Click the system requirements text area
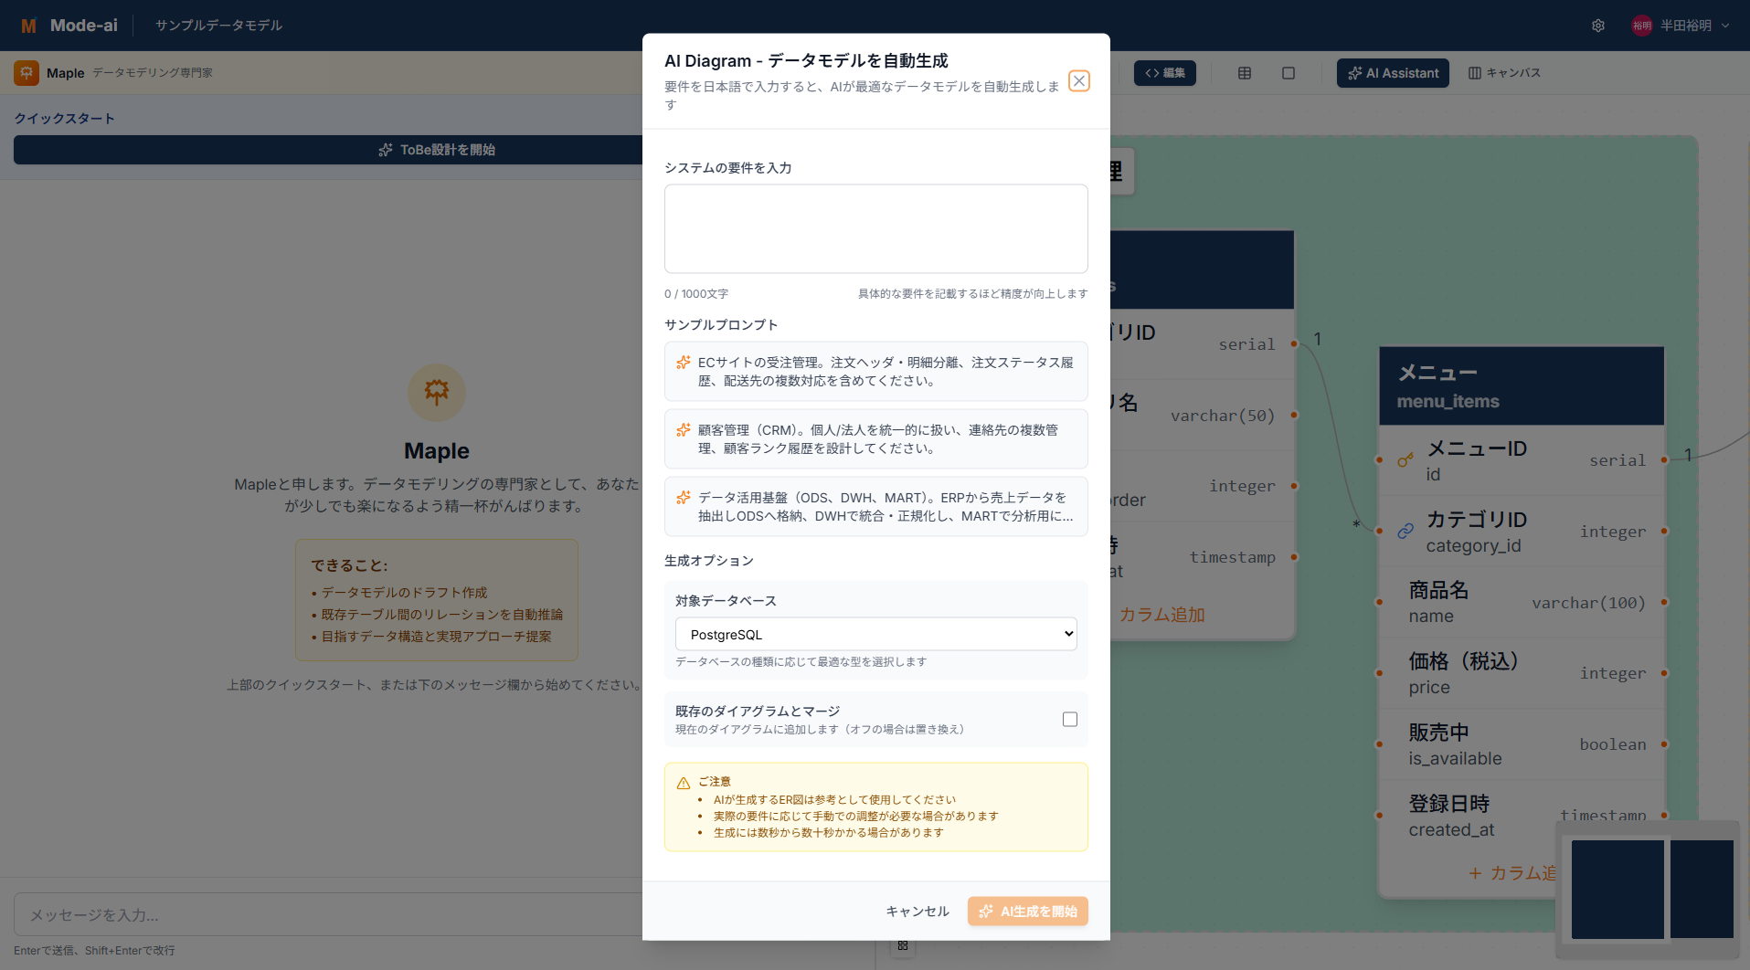 point(875,228)
